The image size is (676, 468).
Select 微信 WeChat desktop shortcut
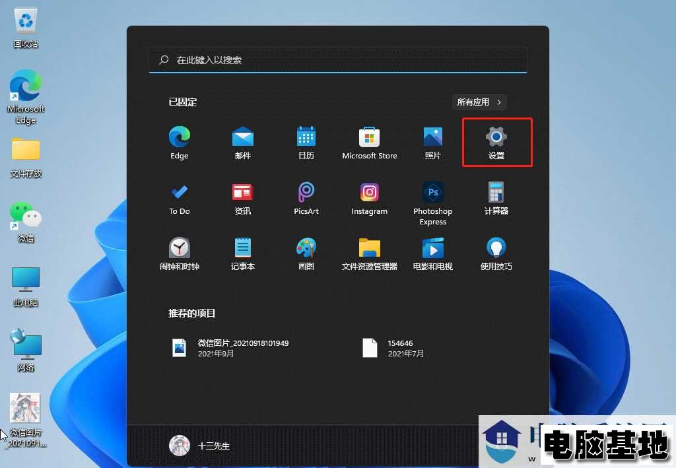coord(26,222)
